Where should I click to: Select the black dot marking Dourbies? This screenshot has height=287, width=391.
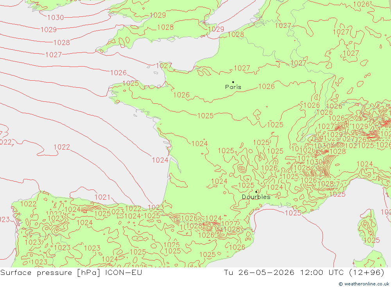point(256,192)
